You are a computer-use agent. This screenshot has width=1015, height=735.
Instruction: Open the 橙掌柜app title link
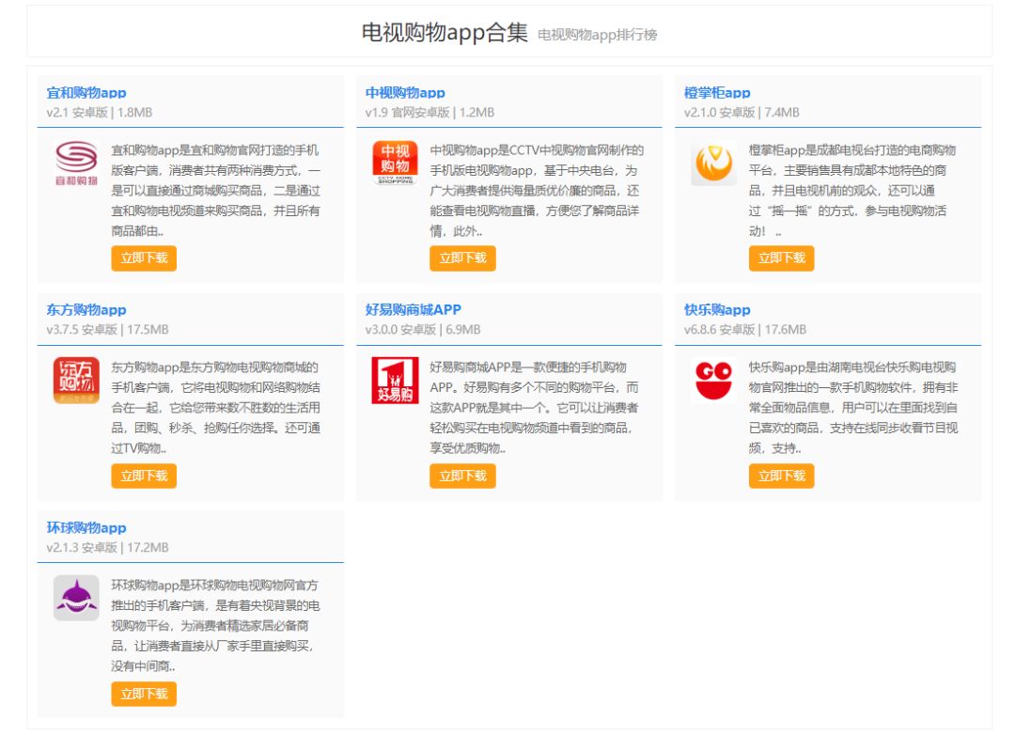pos(717,93)
